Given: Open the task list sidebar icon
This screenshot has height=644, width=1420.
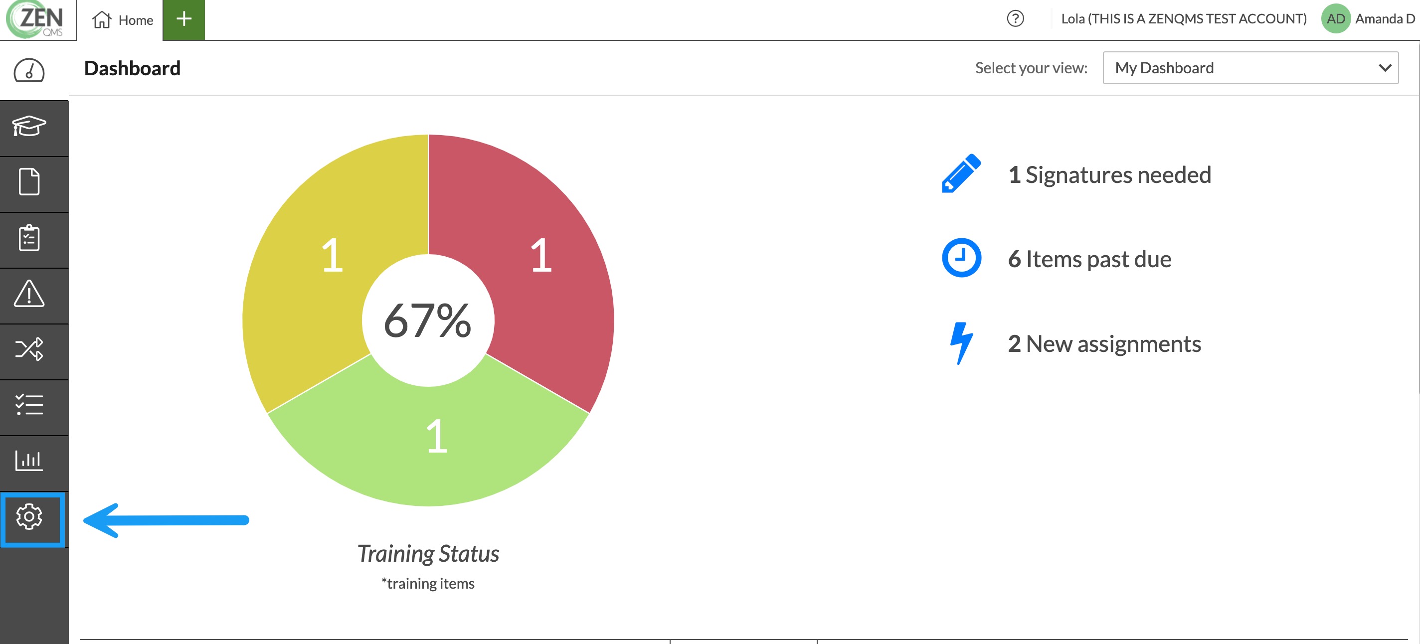Looking at the screenshot, I should pos(29,405).
